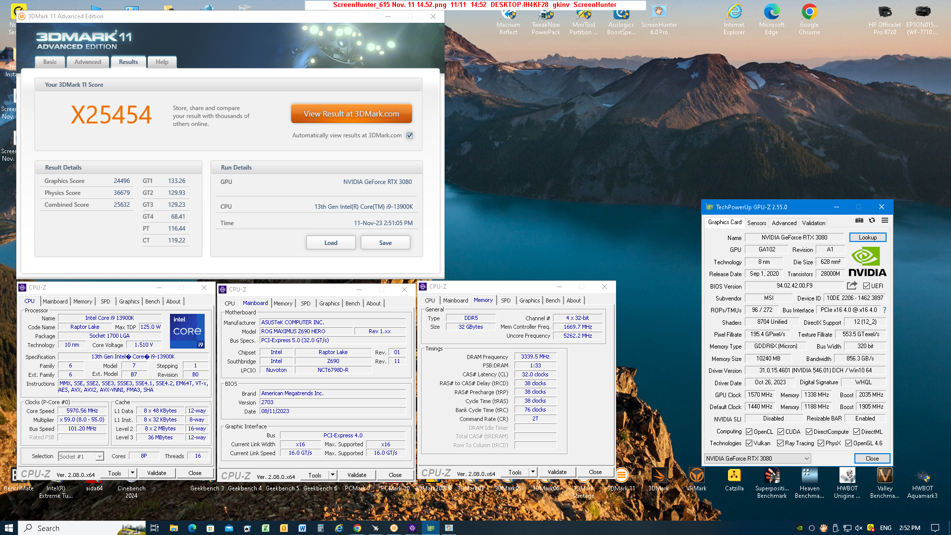Screen dimensions: 951x535
Task: Click the GPU-Z refresh icon
Action: click(872, 221)
